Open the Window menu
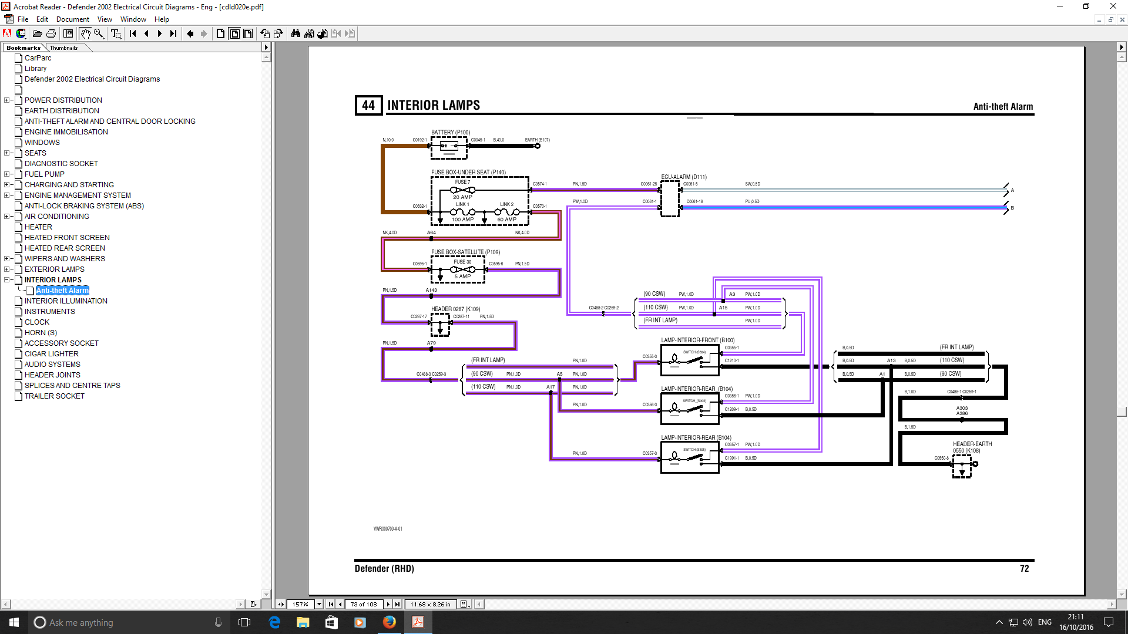The width and height of the screenshot is (1128, 634). 133,19
